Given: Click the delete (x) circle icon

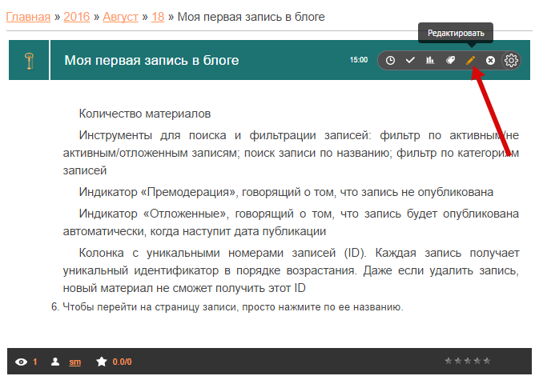Looking at the screenshot, I should (x=490, y=60).
